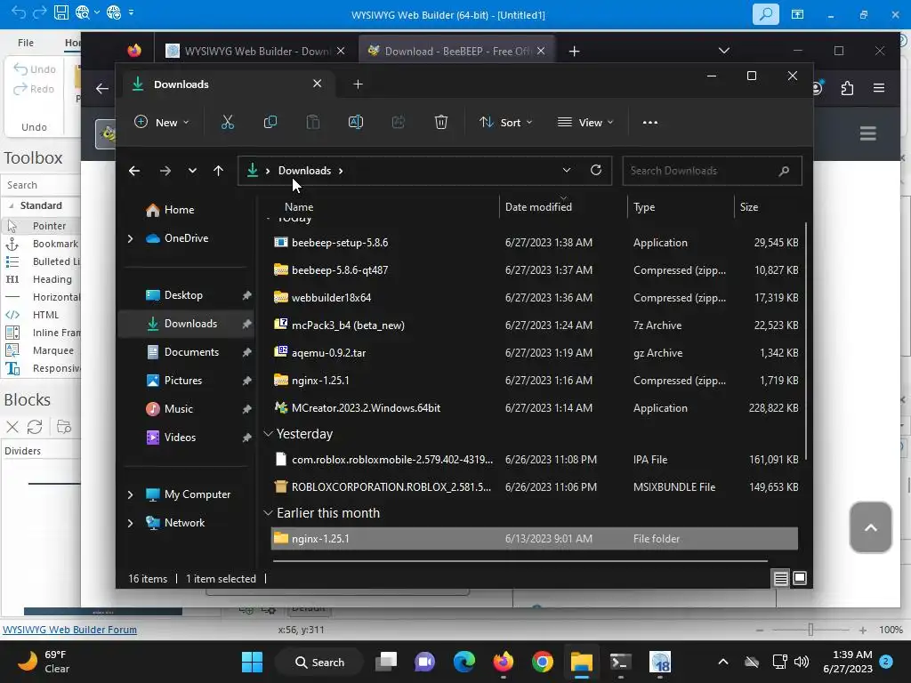Screen dimensions: 911x683
Task: Open the address bar history dropdown
Action: 567,170
